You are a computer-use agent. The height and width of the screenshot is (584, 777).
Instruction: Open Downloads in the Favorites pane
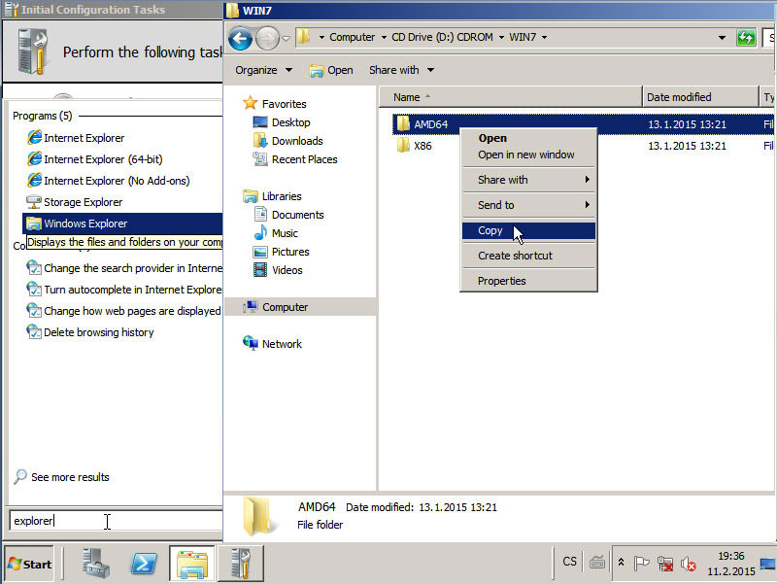pyautogui.click(x=297, y=141)
